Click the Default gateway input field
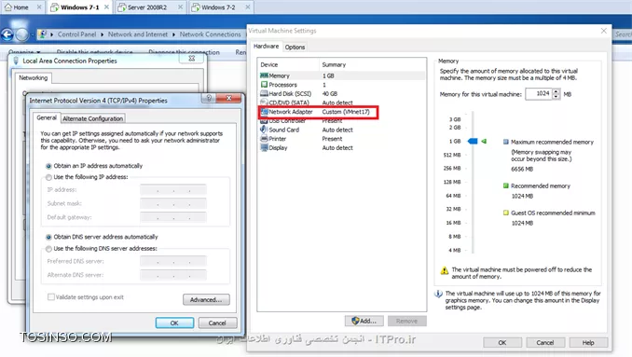The height and width of the screenshot is (357, 632). tap(173, 217)
